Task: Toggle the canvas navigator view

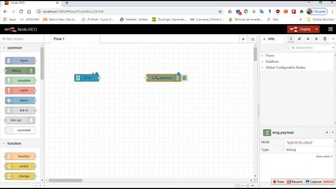Action: [x=237, y=185]
